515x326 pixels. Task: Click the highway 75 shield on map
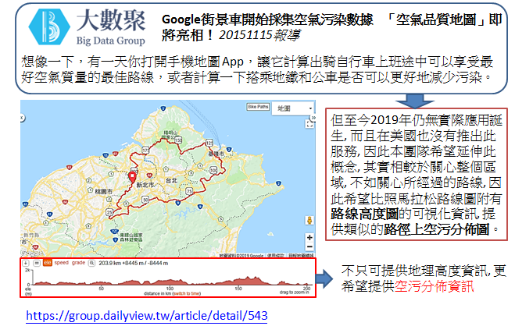189,191
